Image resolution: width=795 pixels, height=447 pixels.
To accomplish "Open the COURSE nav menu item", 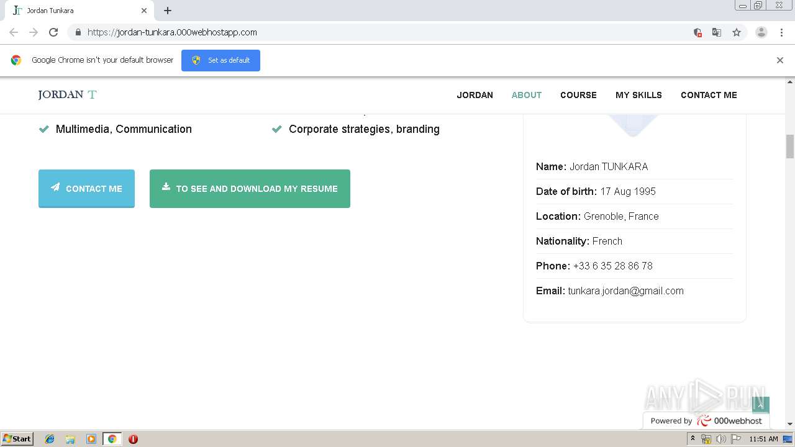I will pos(578,95).
